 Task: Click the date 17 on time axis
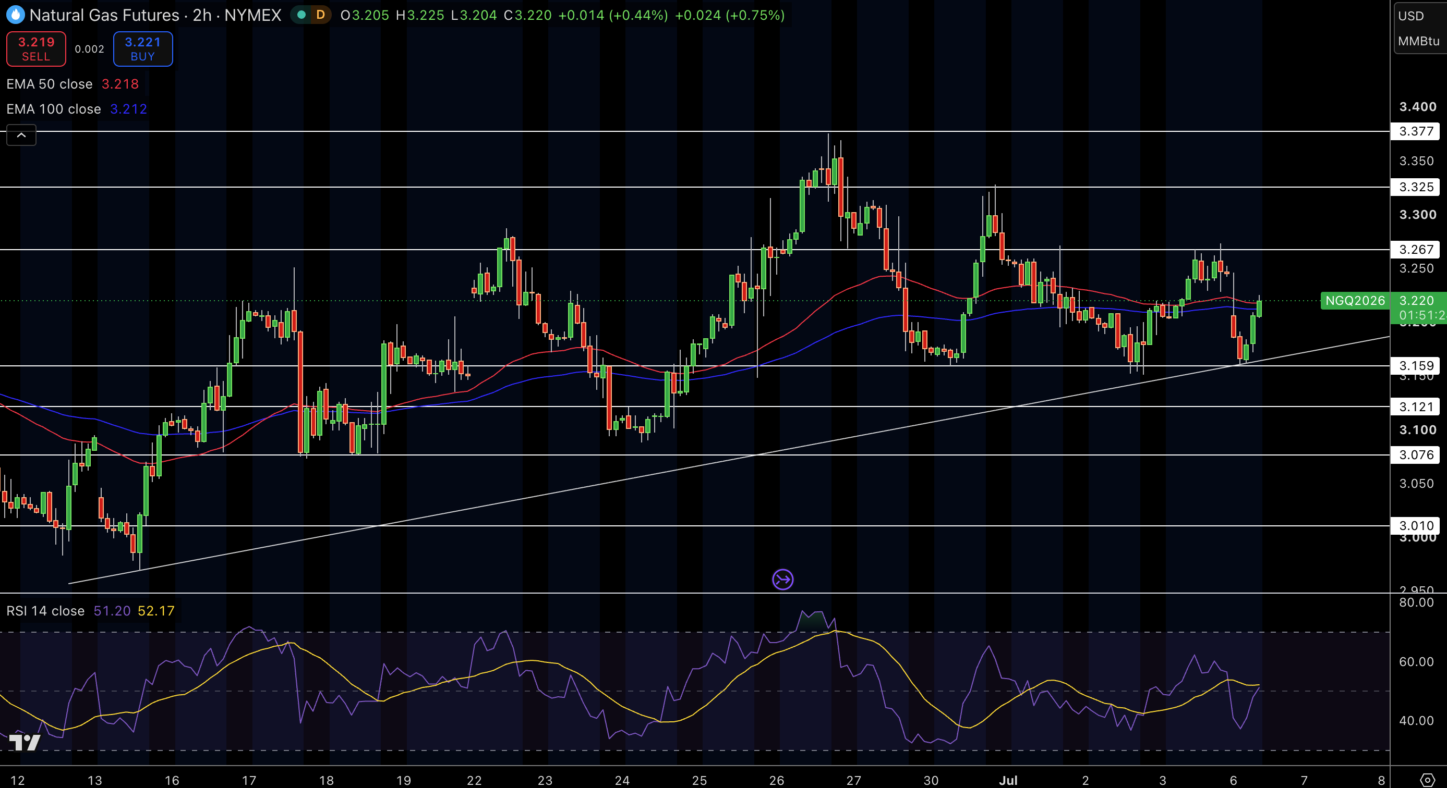(x=249, y=780)
